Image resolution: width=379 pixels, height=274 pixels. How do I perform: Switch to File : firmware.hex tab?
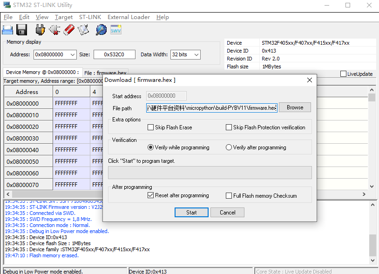(105, 73)
